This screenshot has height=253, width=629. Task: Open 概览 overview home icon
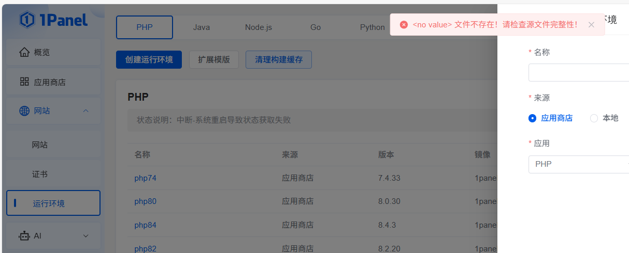(x=24, y=52)
